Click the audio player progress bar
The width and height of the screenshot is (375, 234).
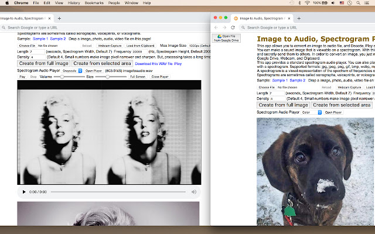tap(118, 192)
